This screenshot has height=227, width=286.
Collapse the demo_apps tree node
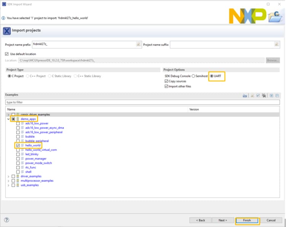[x=8, y=119]
